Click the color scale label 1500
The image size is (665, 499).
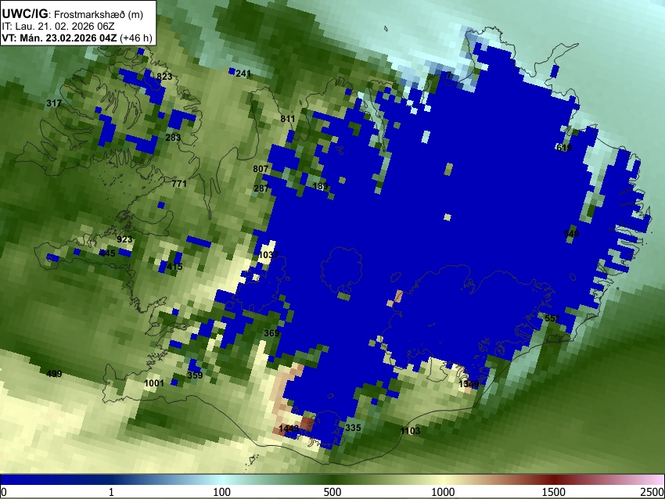coord(554,492)
